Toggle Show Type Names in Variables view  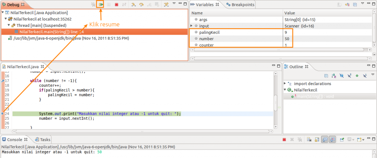[x=339, y=4]
